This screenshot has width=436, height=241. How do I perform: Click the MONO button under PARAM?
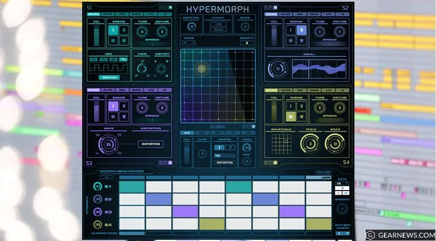(x=218, y=29)
